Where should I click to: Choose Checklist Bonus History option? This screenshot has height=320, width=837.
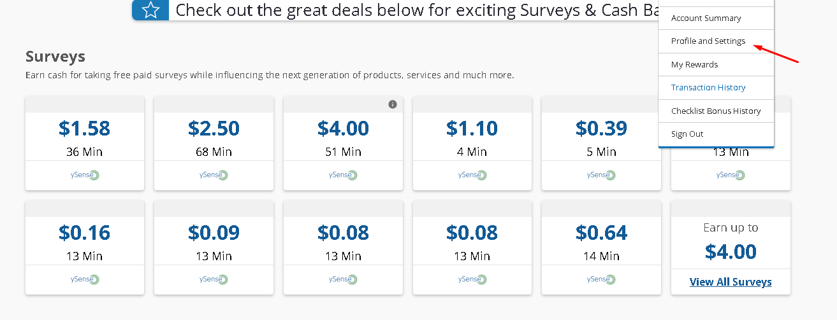[715, 111]
